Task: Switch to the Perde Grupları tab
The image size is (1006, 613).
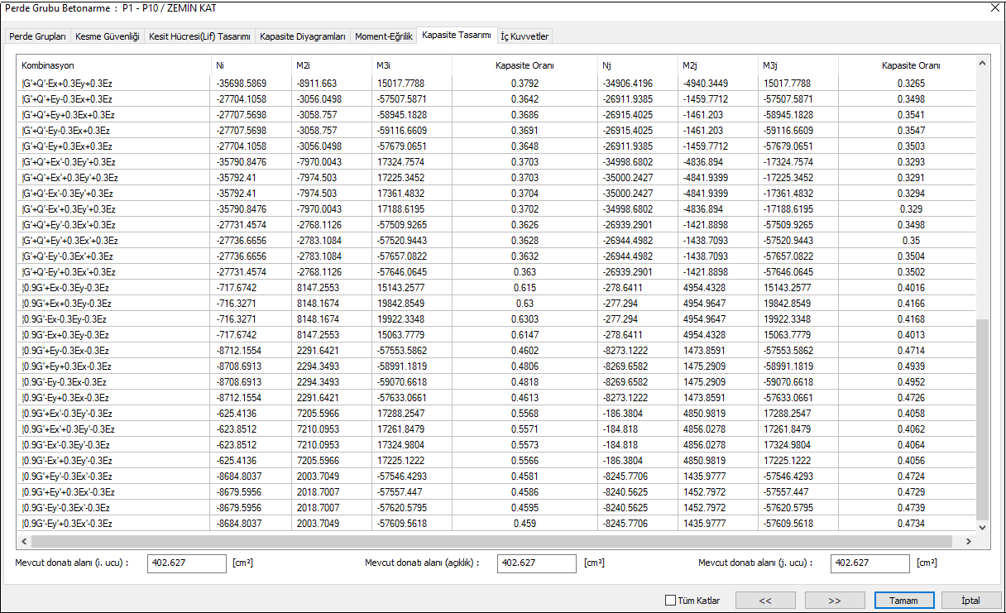Action: click(37, 36)
